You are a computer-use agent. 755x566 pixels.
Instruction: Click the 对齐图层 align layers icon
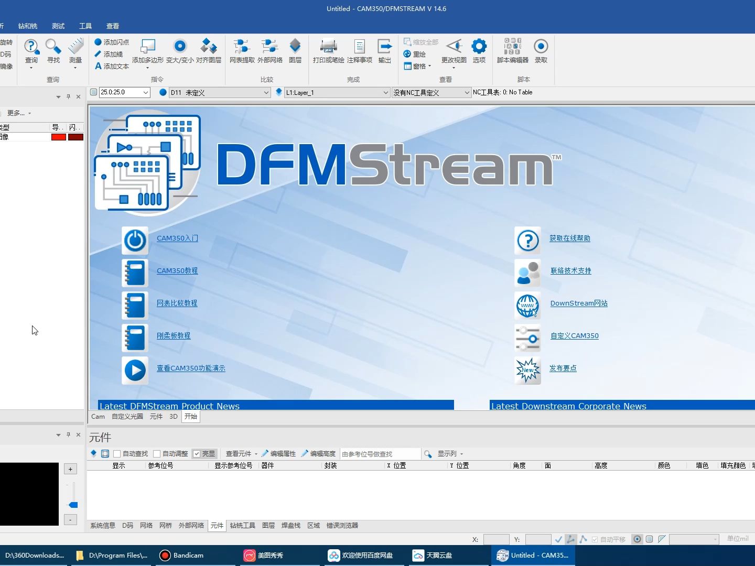point(209,46)
